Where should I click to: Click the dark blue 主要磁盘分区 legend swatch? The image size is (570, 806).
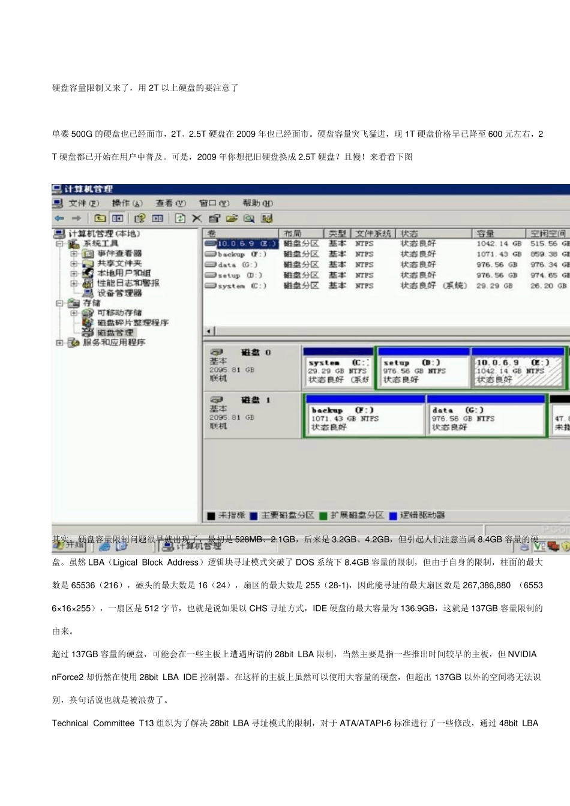coord(254,516)
